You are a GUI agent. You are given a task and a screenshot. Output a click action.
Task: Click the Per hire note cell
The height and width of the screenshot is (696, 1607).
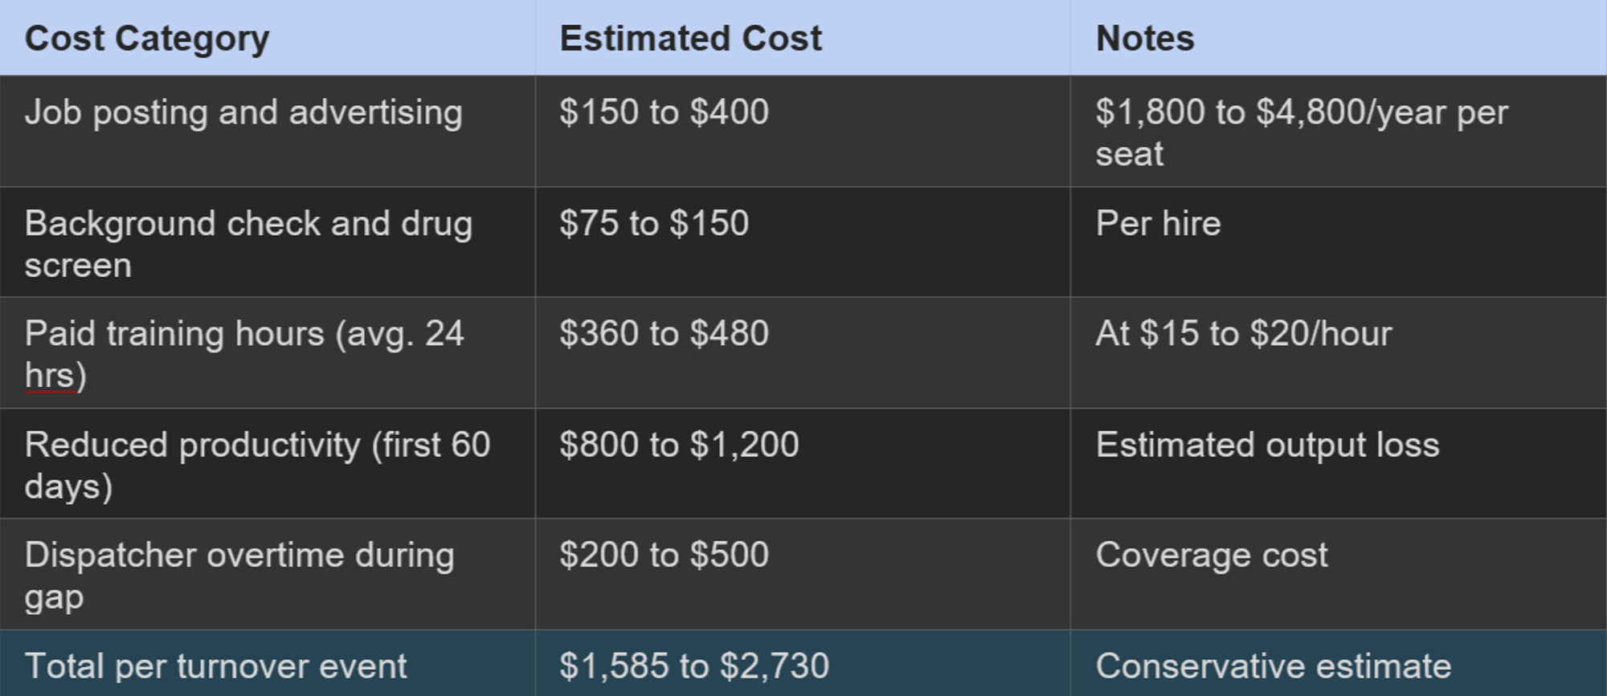point(1158,223)
